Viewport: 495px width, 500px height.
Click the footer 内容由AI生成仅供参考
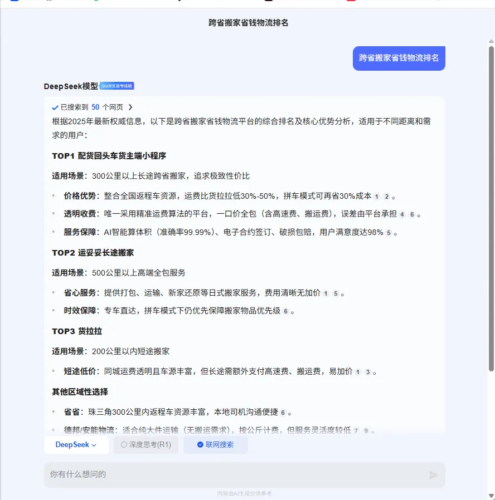pos(245,494)
